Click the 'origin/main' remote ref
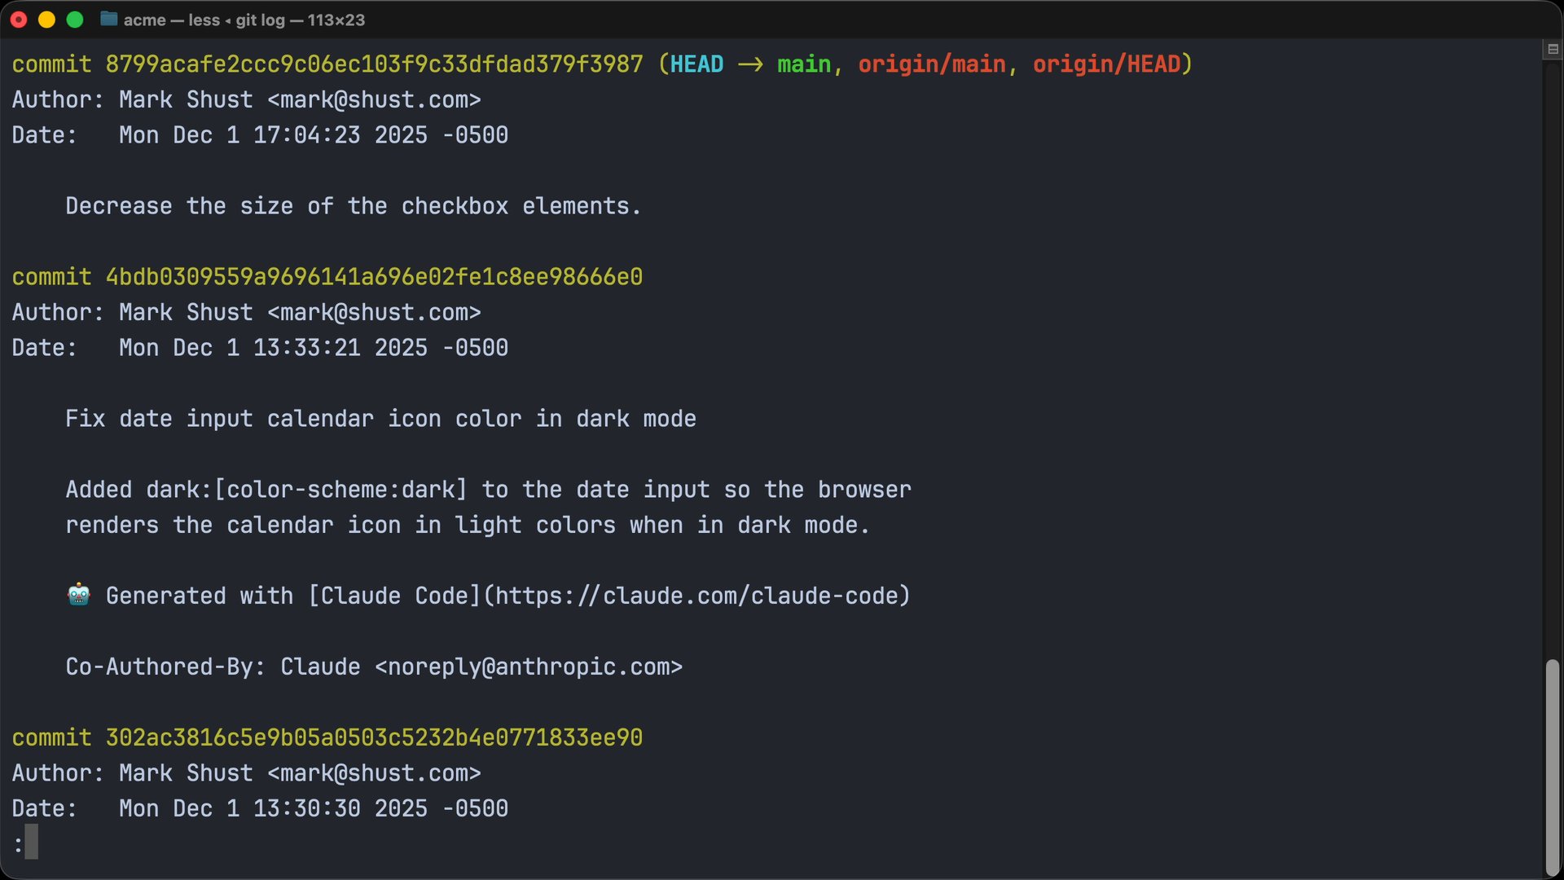The width and height of the screenshot is (1564, 880). [932, 64]
